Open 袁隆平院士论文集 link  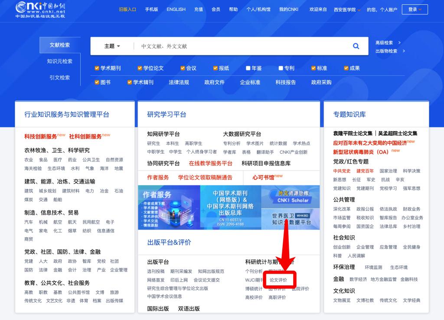[353, 133]
